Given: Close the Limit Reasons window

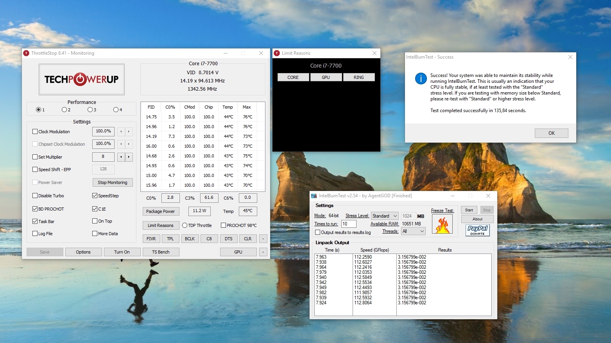Looking at the screenshot, I should [x=374, y=53].
